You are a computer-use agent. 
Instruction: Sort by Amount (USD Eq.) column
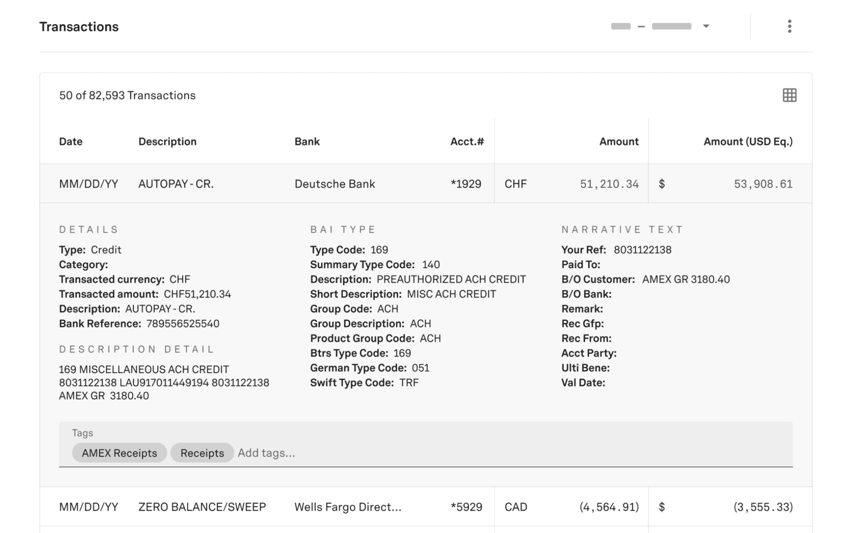click(x=747, y=141)
